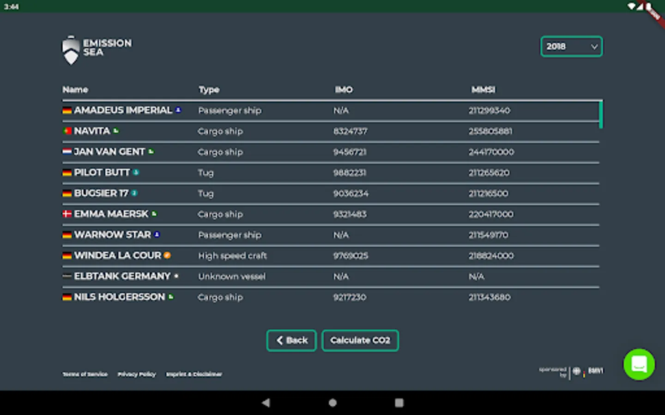Click the flag icon beside WARNOW STAR

click(67, 235)
